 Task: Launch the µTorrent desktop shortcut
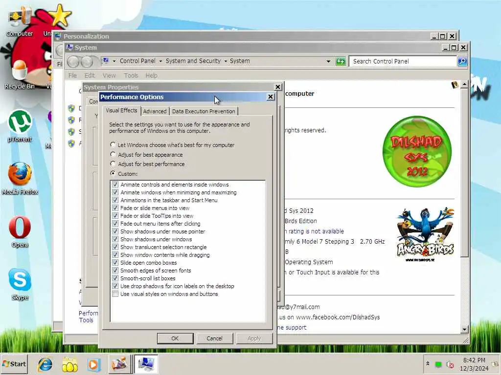point(20,126)
